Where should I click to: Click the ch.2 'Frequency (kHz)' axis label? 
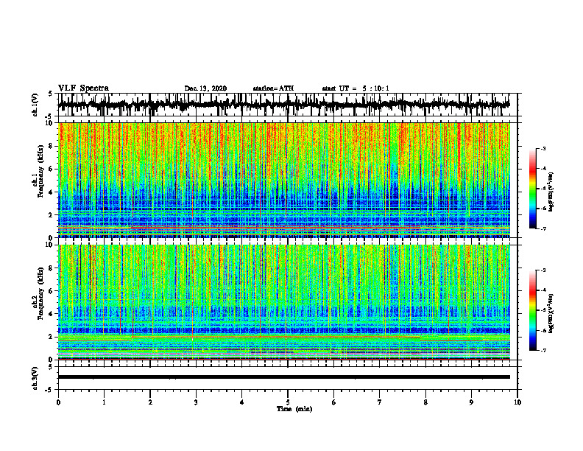[40, 293]
